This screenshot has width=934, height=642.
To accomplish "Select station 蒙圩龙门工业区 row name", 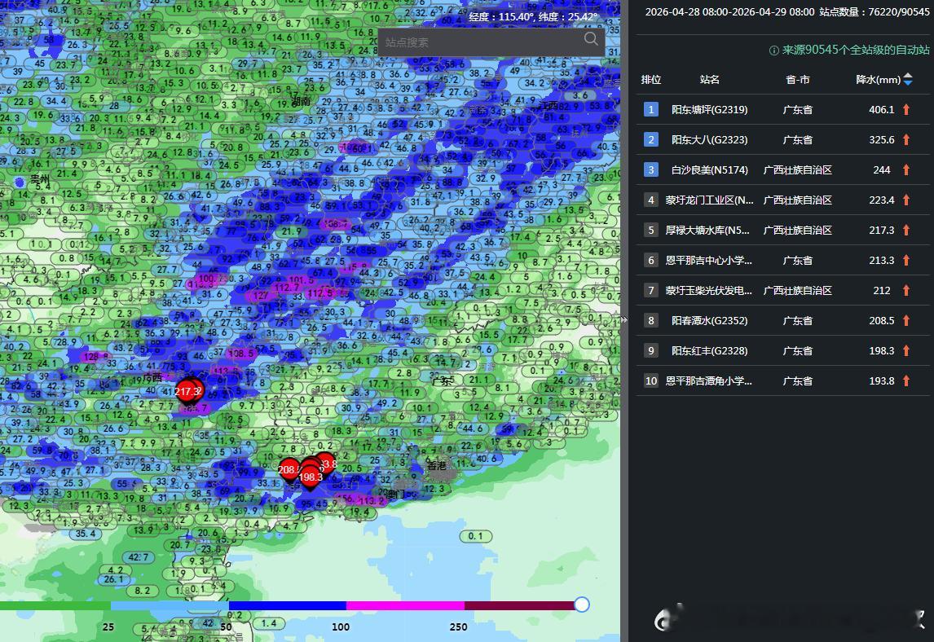I will (709, 200).
